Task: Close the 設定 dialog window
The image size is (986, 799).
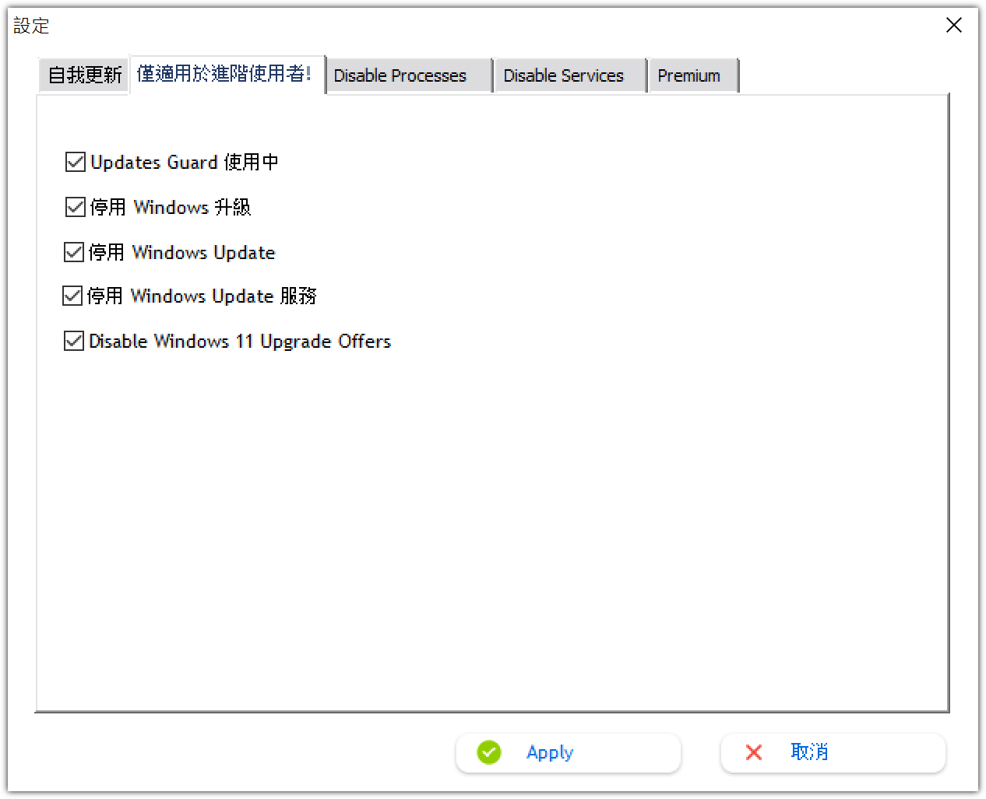Action: pyautogui.click(x=954, y=26)
